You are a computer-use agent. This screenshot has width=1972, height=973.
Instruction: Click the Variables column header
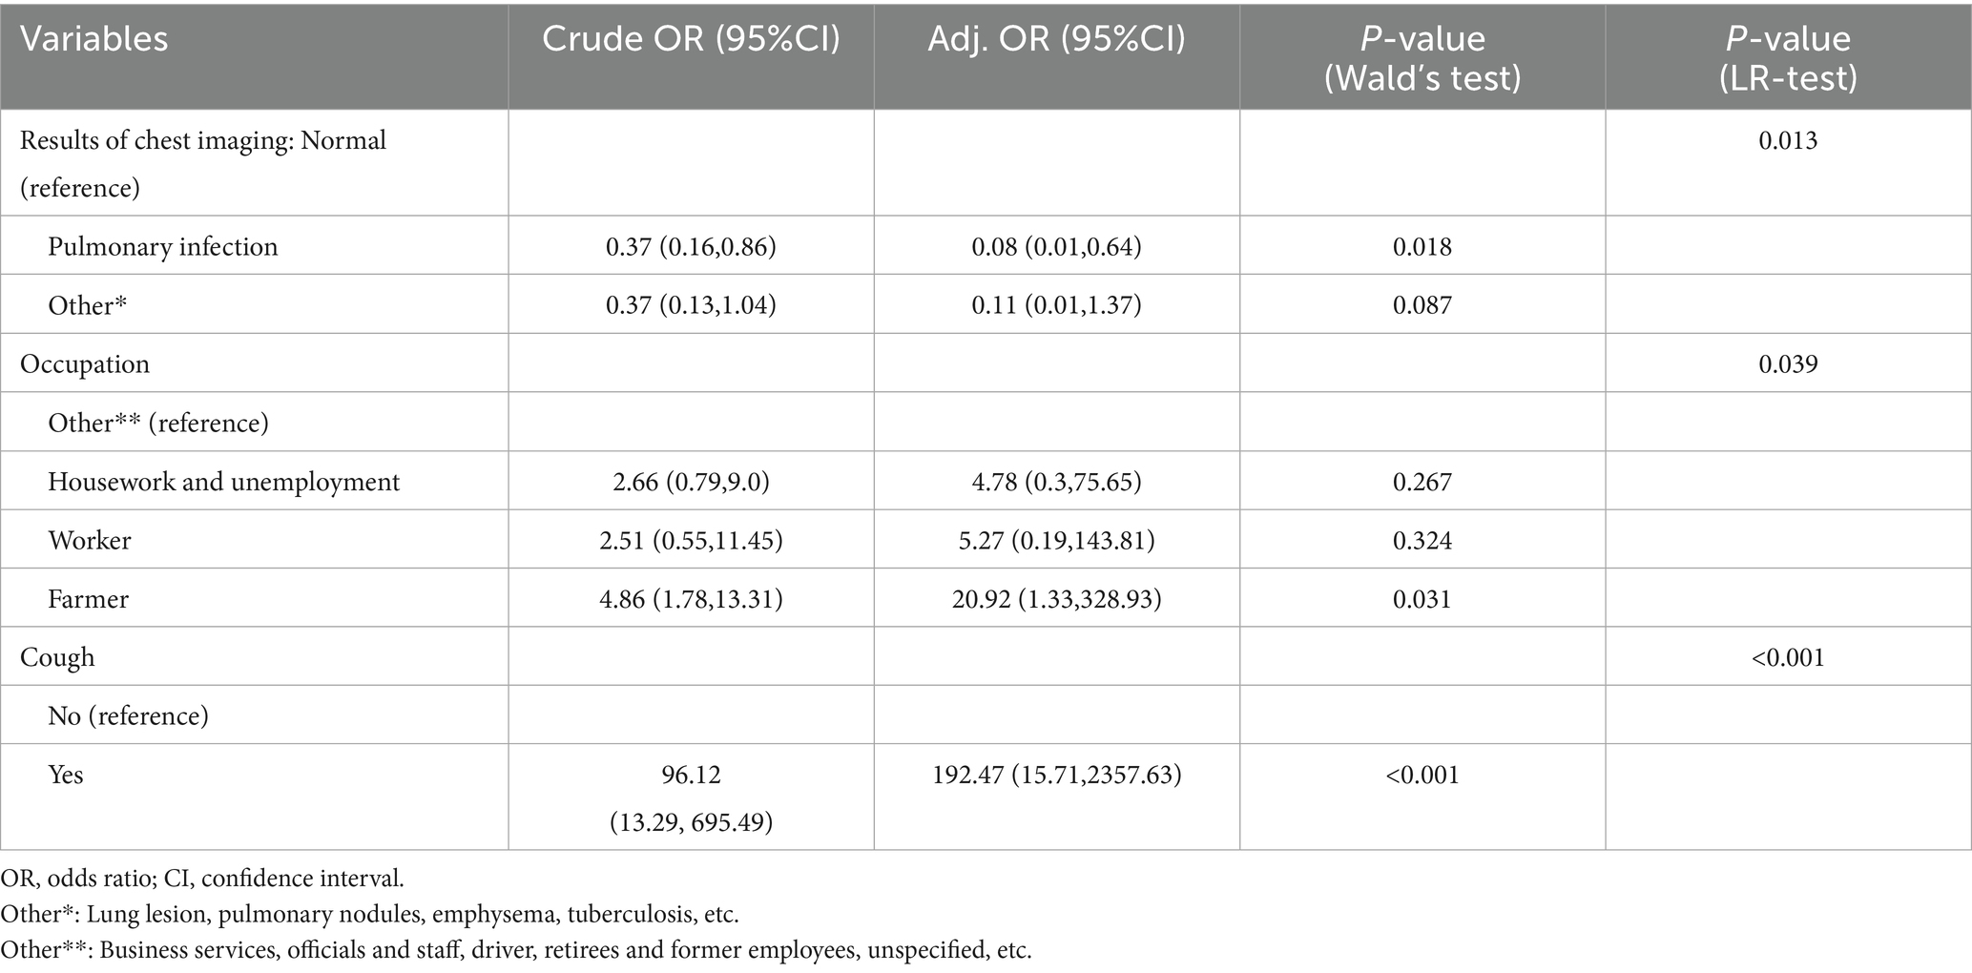(93, 39)
